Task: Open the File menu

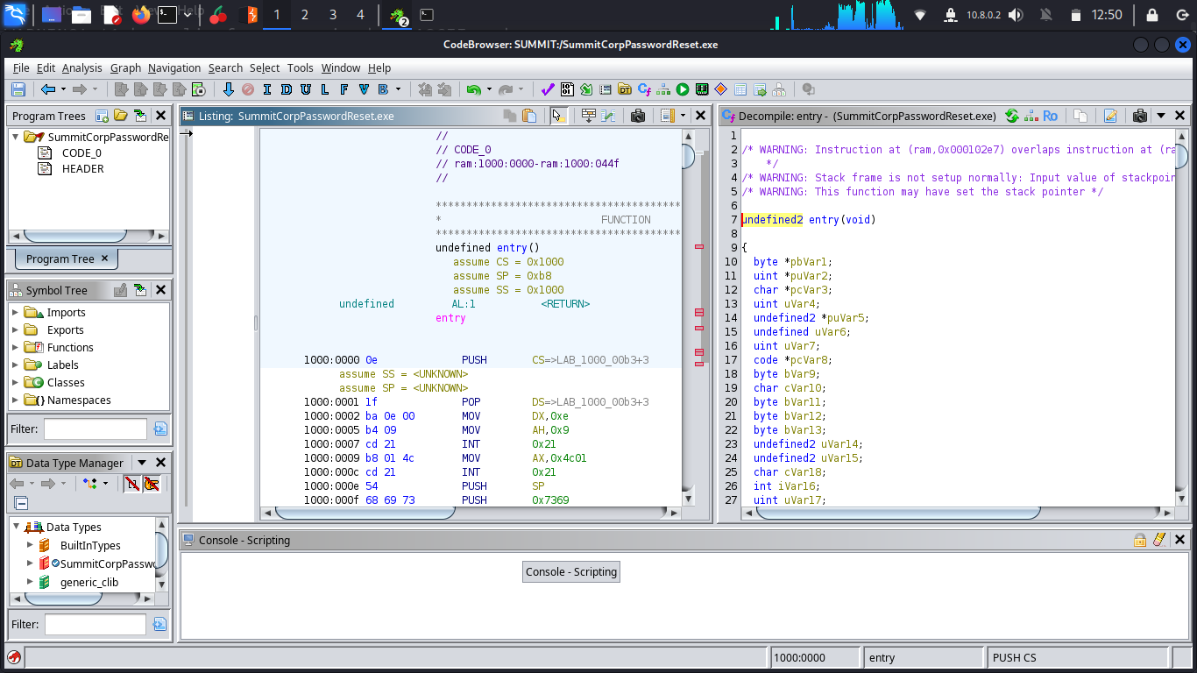Action: 21,67
